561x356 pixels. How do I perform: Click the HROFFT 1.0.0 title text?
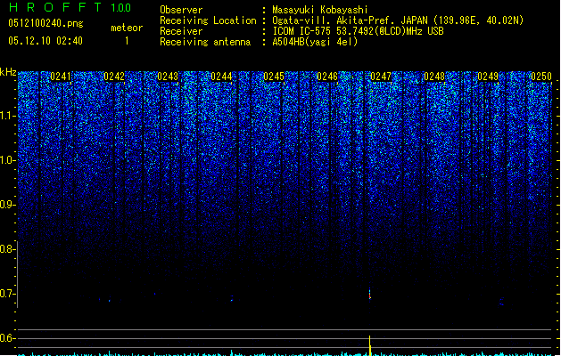70,7
